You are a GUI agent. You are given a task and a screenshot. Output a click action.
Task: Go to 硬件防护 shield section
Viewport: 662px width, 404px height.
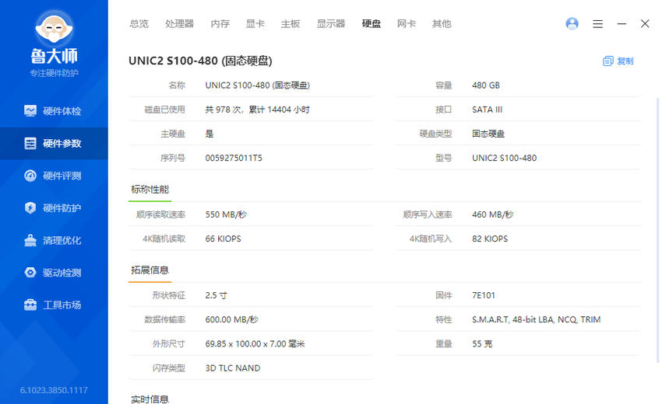click(54, 208)
